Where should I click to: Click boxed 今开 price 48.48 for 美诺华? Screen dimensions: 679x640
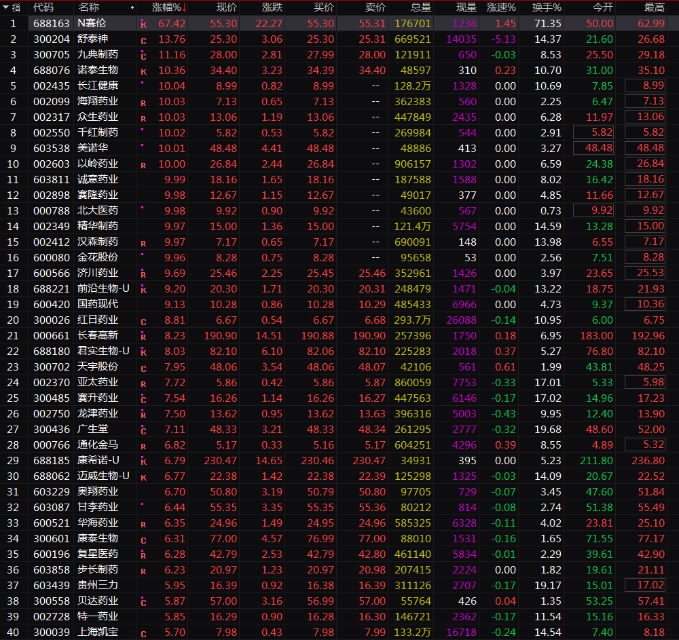[593, 148]
